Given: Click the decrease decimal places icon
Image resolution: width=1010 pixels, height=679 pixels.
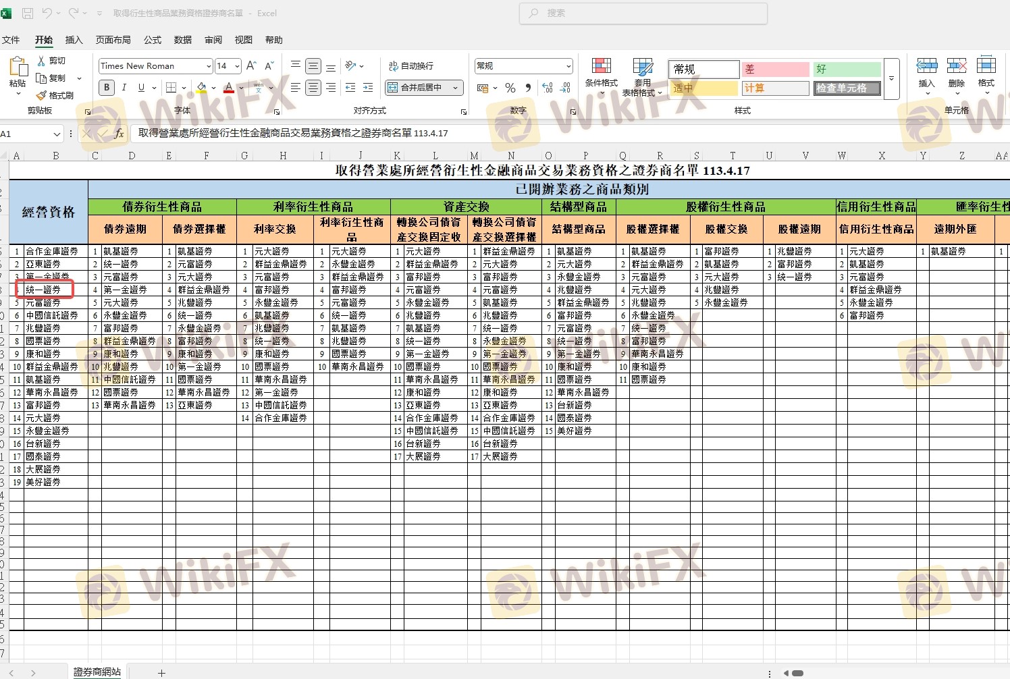Looking at the screenshot, I should [566, 88].
